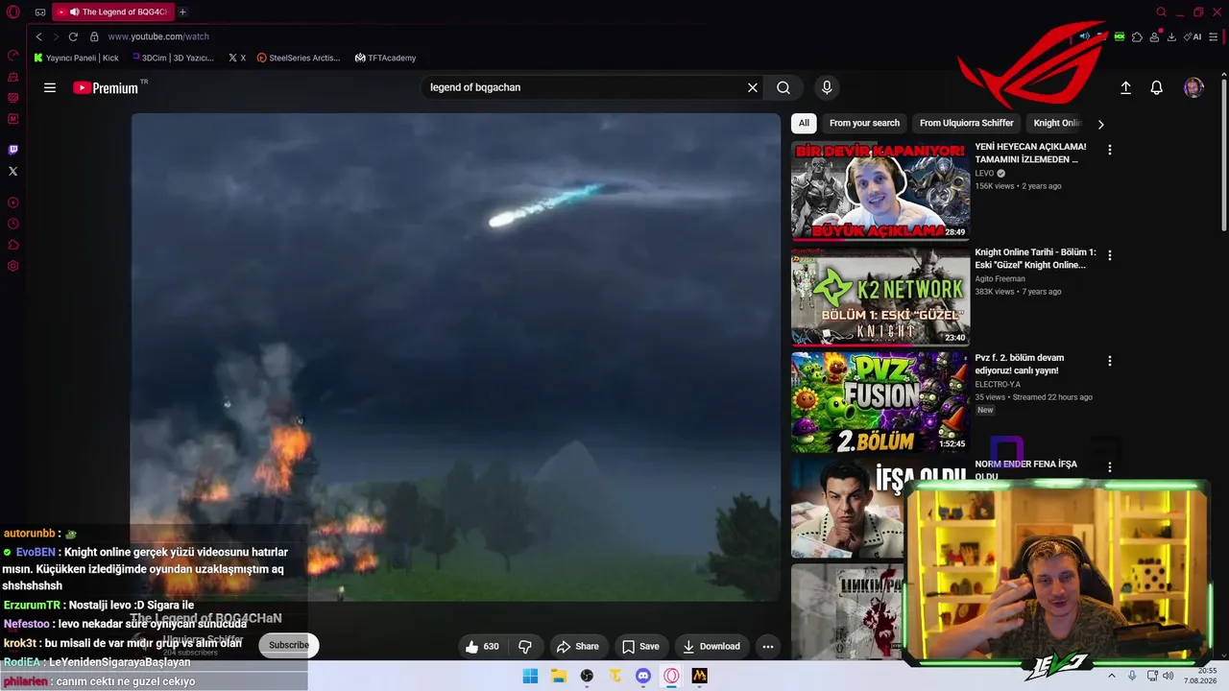Image resolution: width=1229 pixels, height=691 pixels.
Task: Download the video
Action: (711, 647)
